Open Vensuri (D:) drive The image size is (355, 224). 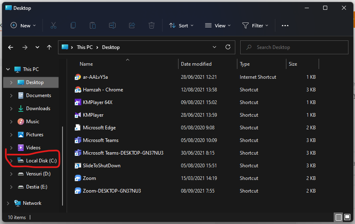click(38, 174)
